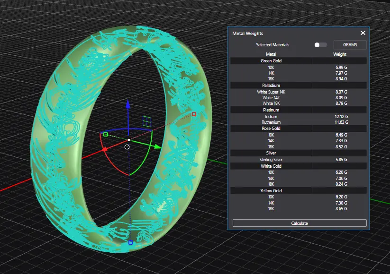Click the Metal Weights panel title
Image resolution: width=390 pixels, height=274 pixels.
click(248, 34)
